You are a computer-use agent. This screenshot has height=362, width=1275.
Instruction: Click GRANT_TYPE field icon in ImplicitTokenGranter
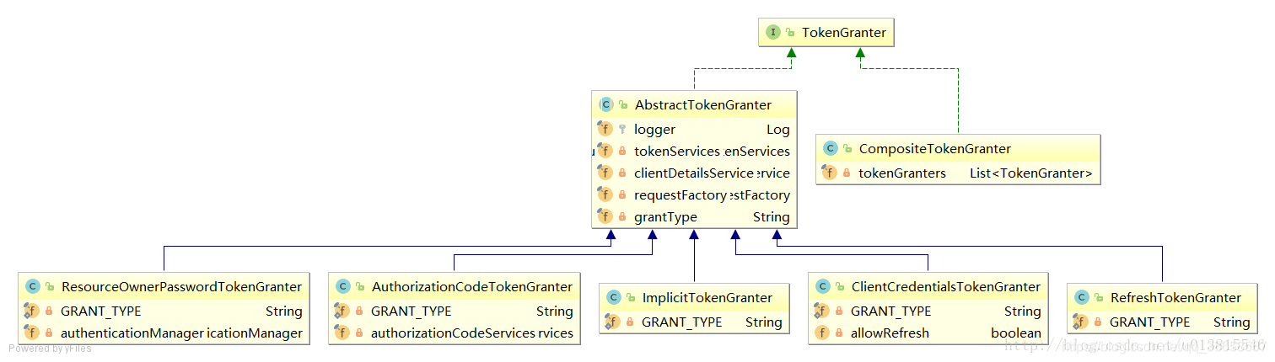click(613, 321)
